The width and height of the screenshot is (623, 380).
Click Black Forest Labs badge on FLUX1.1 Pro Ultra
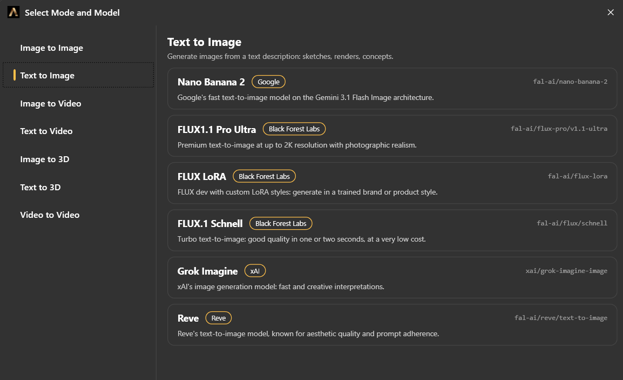click(x=294, y=129)
